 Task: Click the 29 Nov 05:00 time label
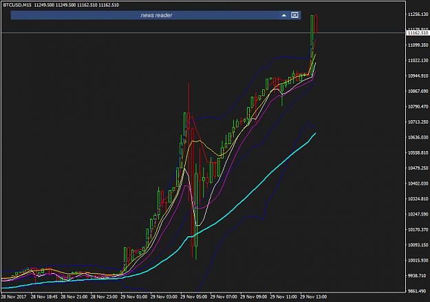point(193,297)
